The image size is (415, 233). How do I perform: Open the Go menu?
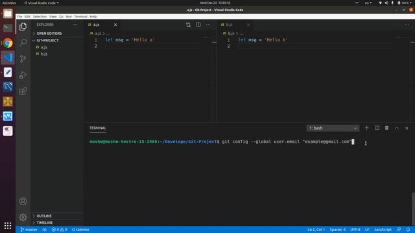(x=61, y=16)
